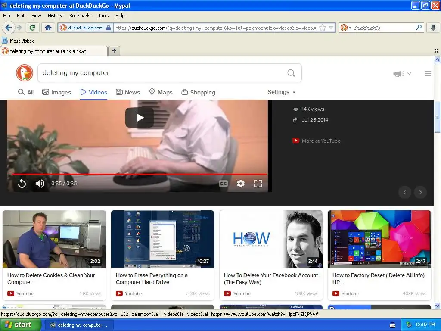
Task: Select the 'deleting my computer at DuckDuckGo' tab
Action: click(x=54, y=51)
